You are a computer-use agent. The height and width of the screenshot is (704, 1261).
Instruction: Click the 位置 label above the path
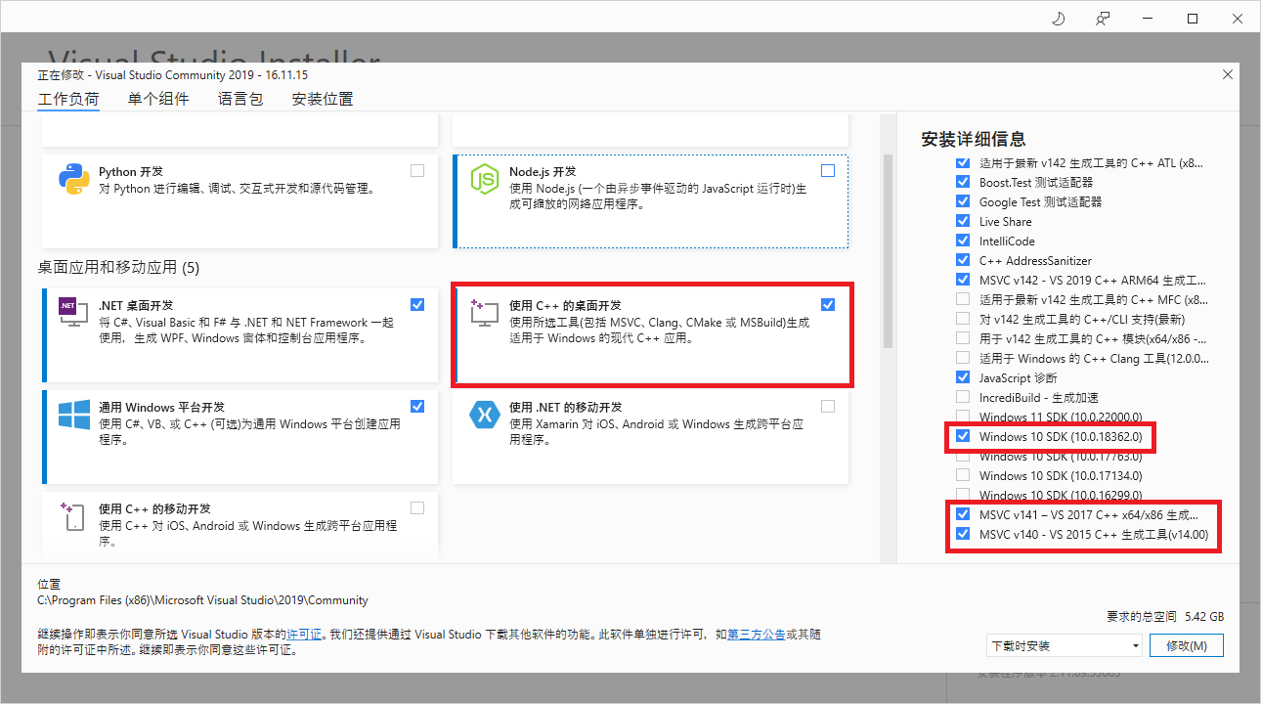tap(48, 584)
